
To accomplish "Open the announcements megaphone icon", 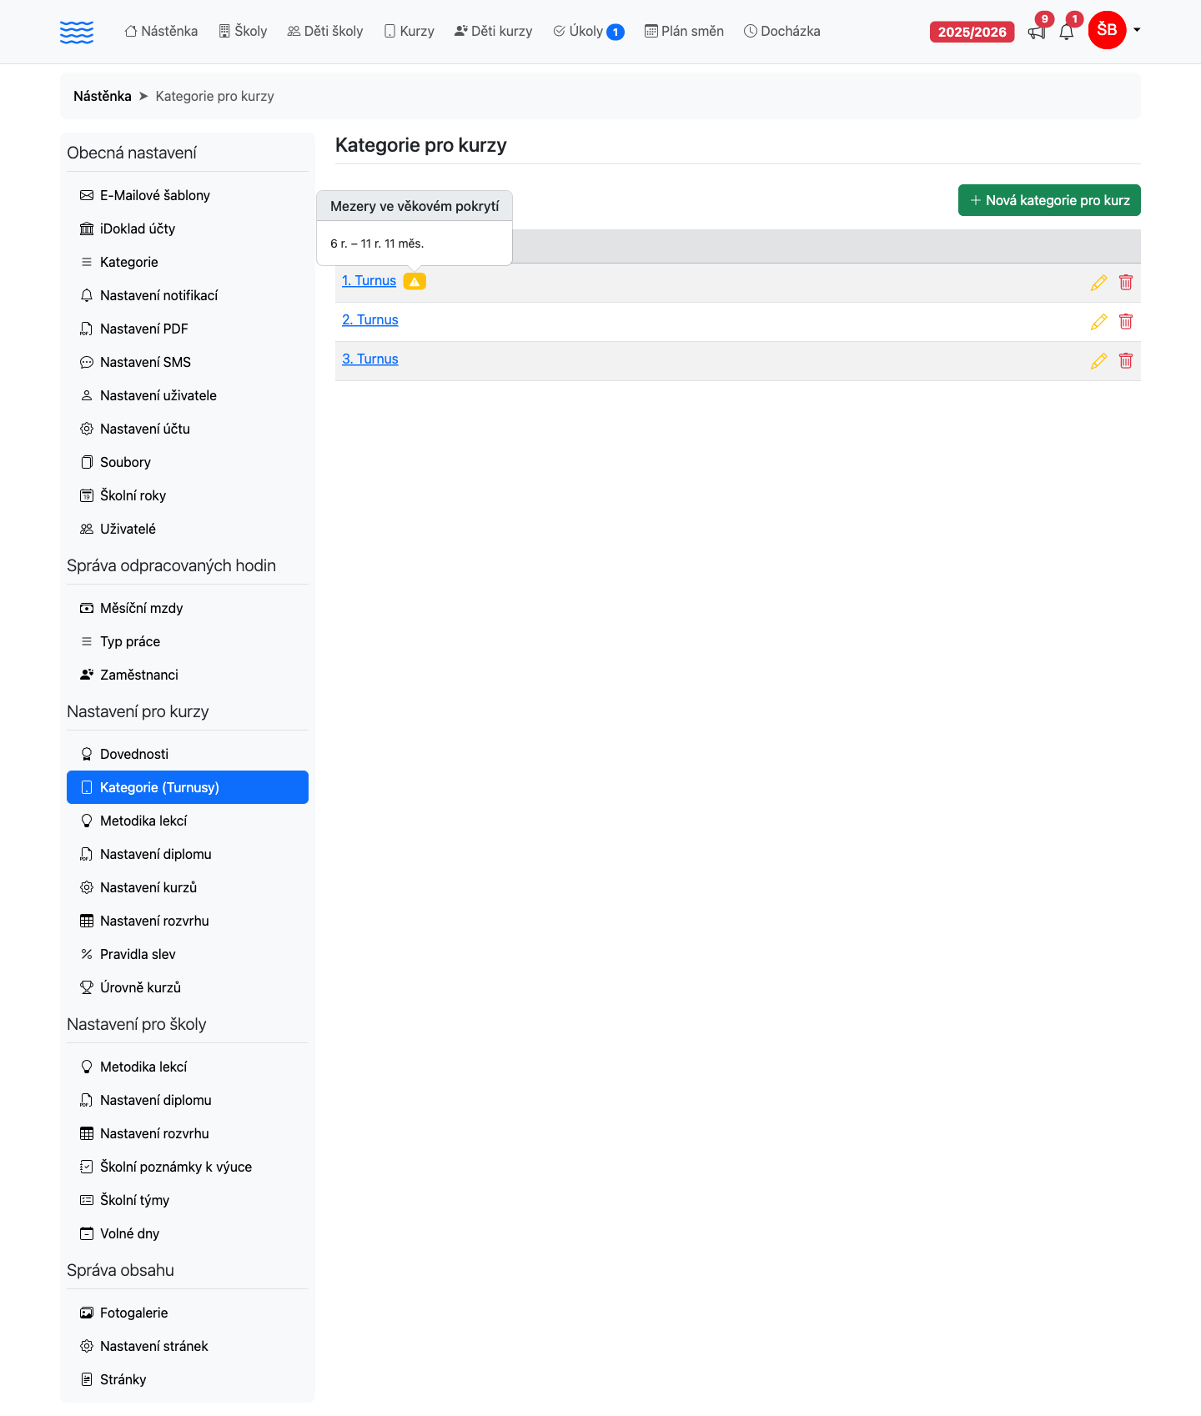I will click(x=1037, y=33).
